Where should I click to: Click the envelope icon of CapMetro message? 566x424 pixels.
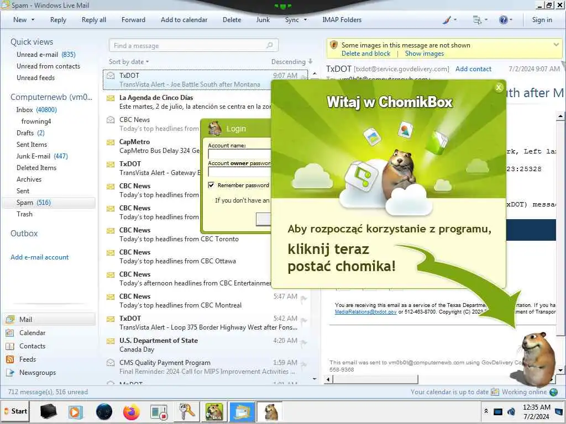[x=111, y=142]
